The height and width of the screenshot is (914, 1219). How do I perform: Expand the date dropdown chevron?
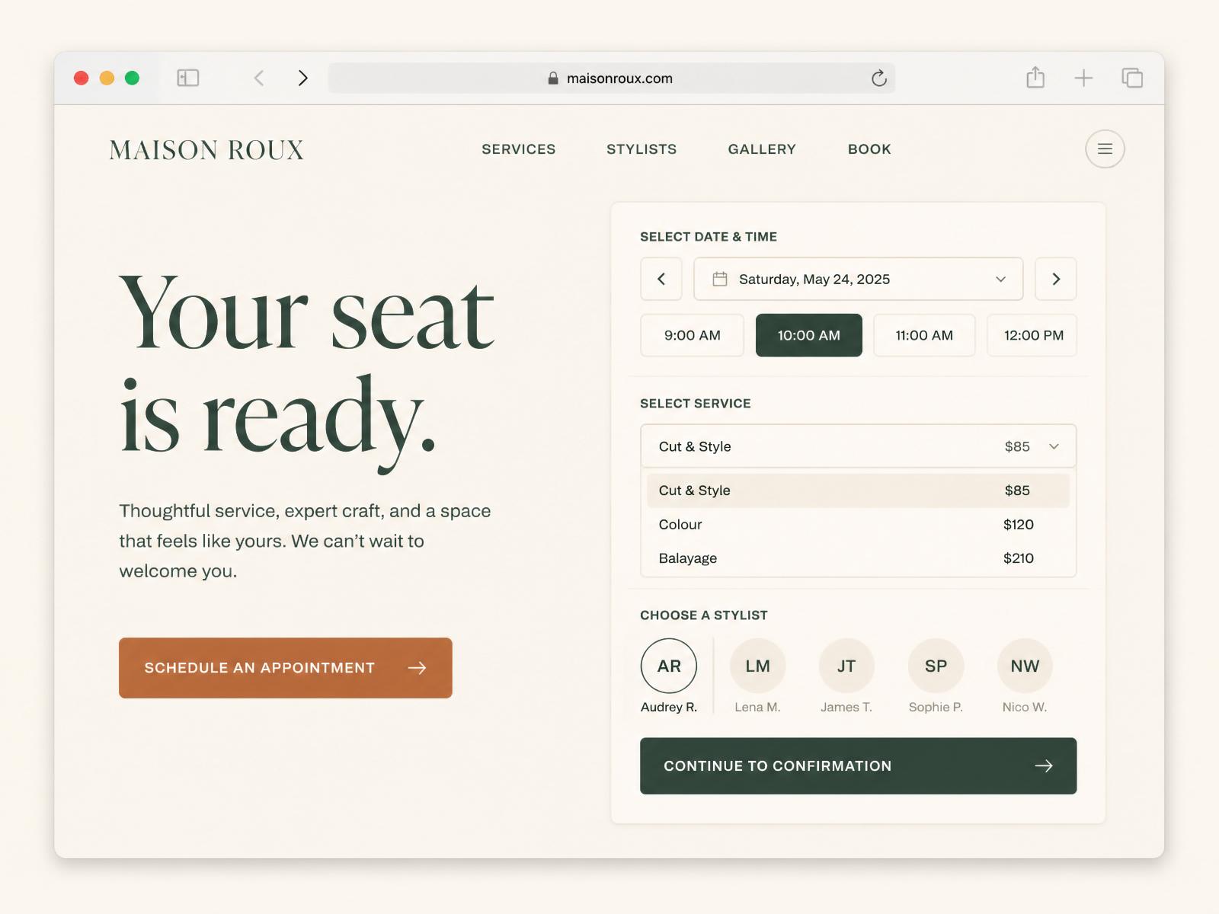tap(1000, 280)
